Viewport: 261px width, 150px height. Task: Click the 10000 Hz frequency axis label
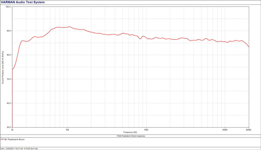coord(225,130)
